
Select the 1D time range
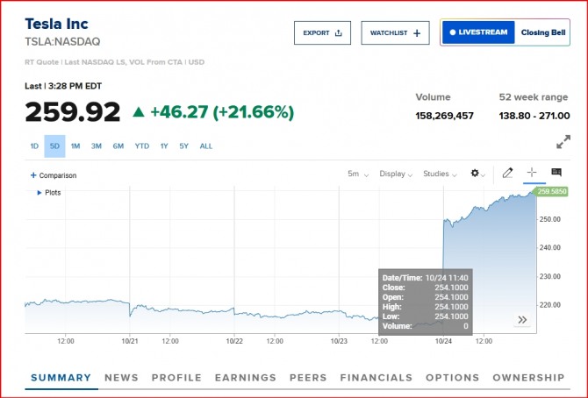pyautogui.click(x=34, y=146)
